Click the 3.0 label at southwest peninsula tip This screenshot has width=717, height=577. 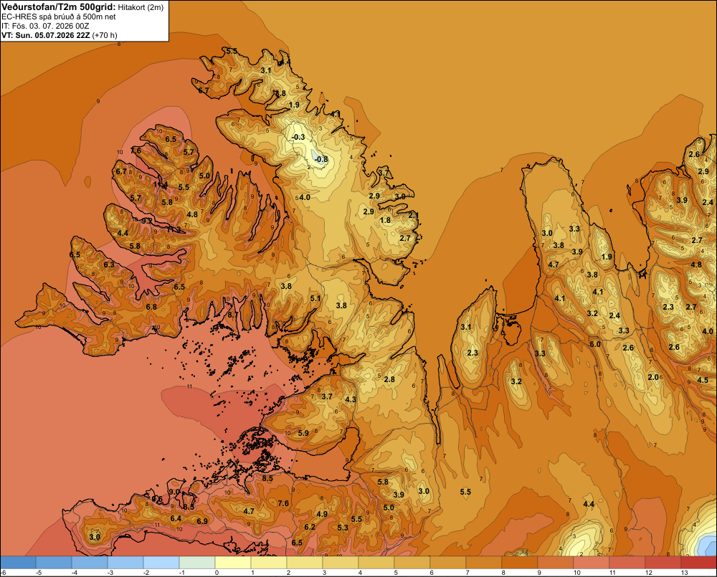(95, 537)
